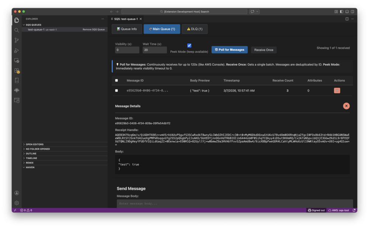Switch to the Main Queue (1) tab
The height and width of the screenshot is (228, 369).
(x=162, y=29)
